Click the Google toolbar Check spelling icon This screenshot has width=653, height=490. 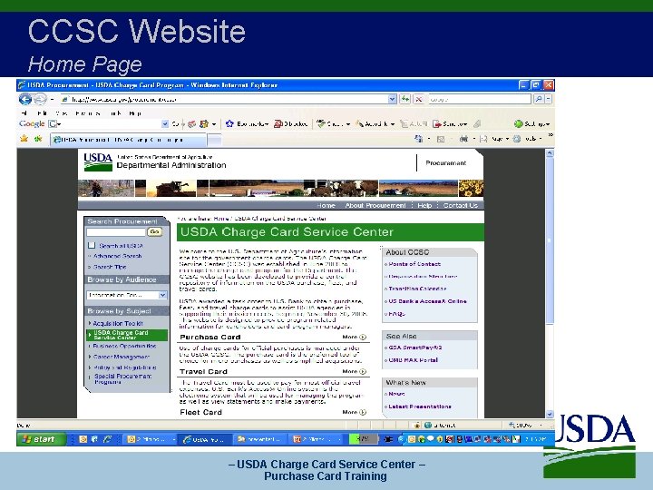[x=320, y=123]
